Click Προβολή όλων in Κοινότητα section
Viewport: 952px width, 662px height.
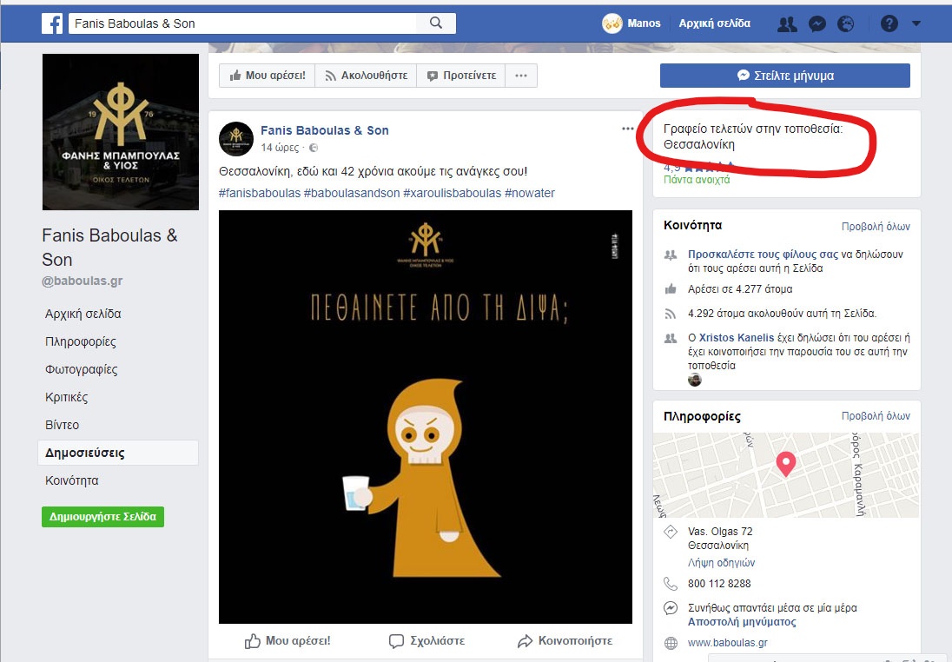point(876,227)
